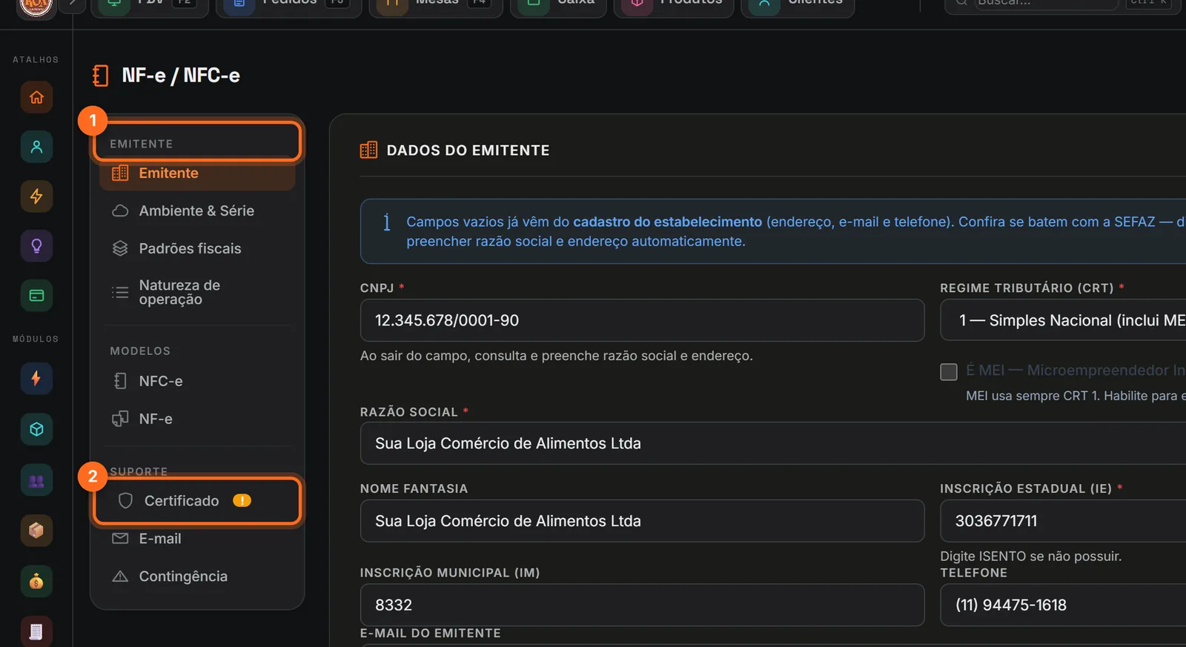Click the Inscrição Municipal field 8332
1186x647 pixels.
[642, 605]
